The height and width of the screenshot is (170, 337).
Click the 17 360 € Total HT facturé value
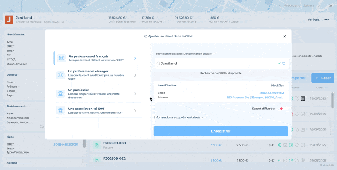point(148,18)
